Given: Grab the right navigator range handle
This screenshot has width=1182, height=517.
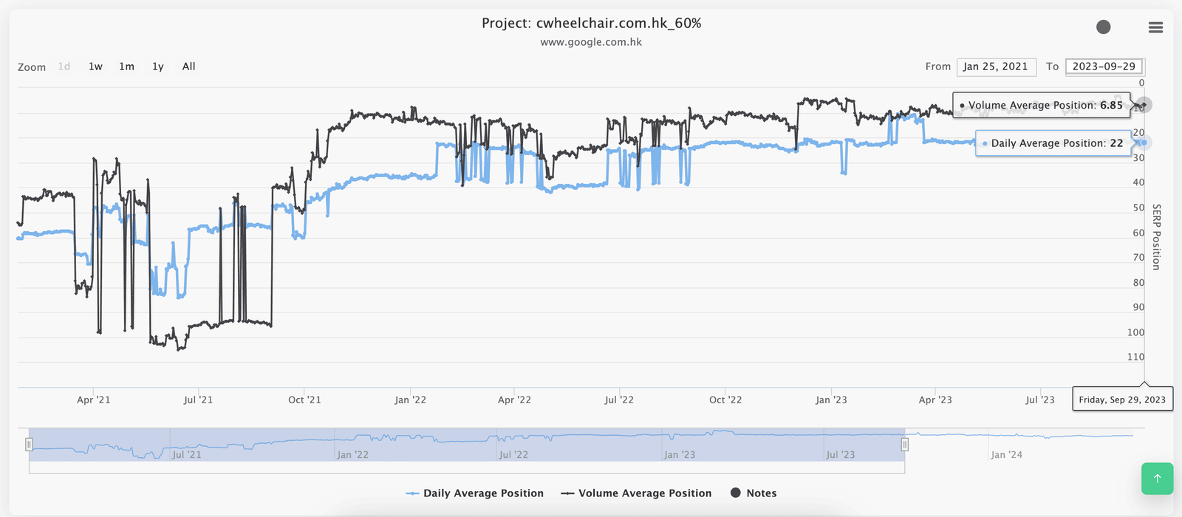Looking at the screenshot, I should pos(904,445).
